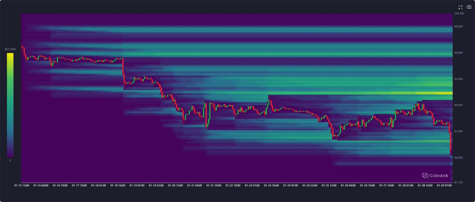The height and width of the screenshot is (202, 475).
Task: Click the 01-16 19:00 time label
Action: 59,185
